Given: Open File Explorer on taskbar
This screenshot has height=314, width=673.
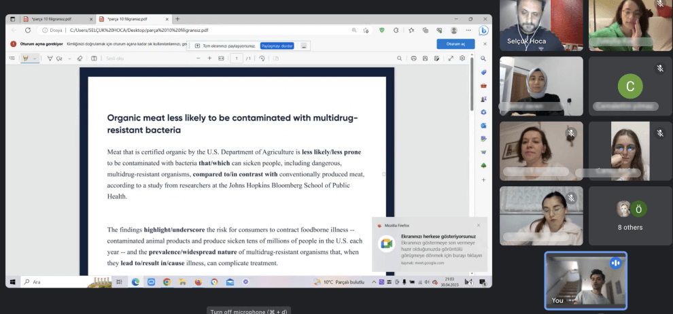Looking at the screenshot, I should click(x=182, y=282).
